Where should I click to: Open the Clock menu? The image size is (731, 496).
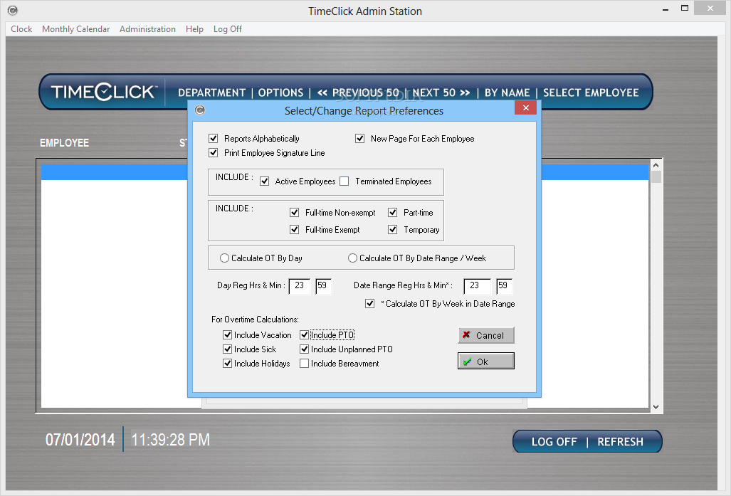coord(21,29)
